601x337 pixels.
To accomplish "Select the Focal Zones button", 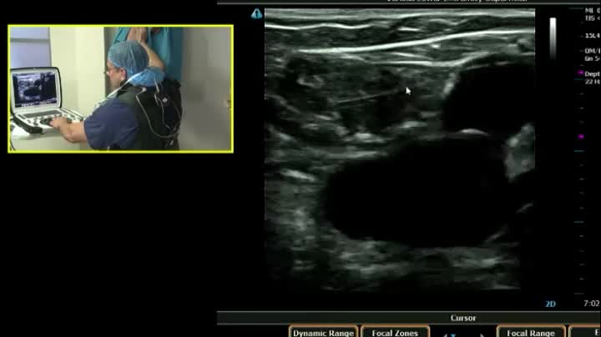I will pos(395,332).
